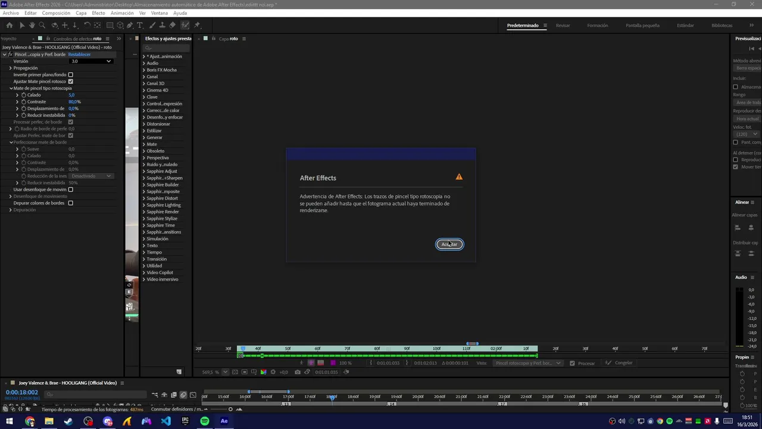Viewport: 762px width, 429px height.
Task: Click the snapshot camera icon in layer panel
Action: 297,372
